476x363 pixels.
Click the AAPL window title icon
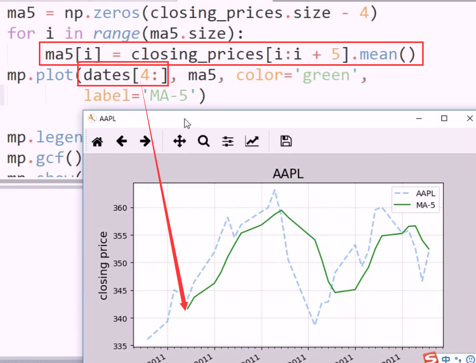pyautogui.click(x=92, y=118)
